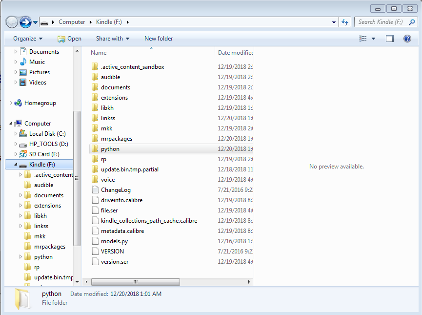Expand the Homegroup node
The image size is (422, 315).
coord(11,103)
